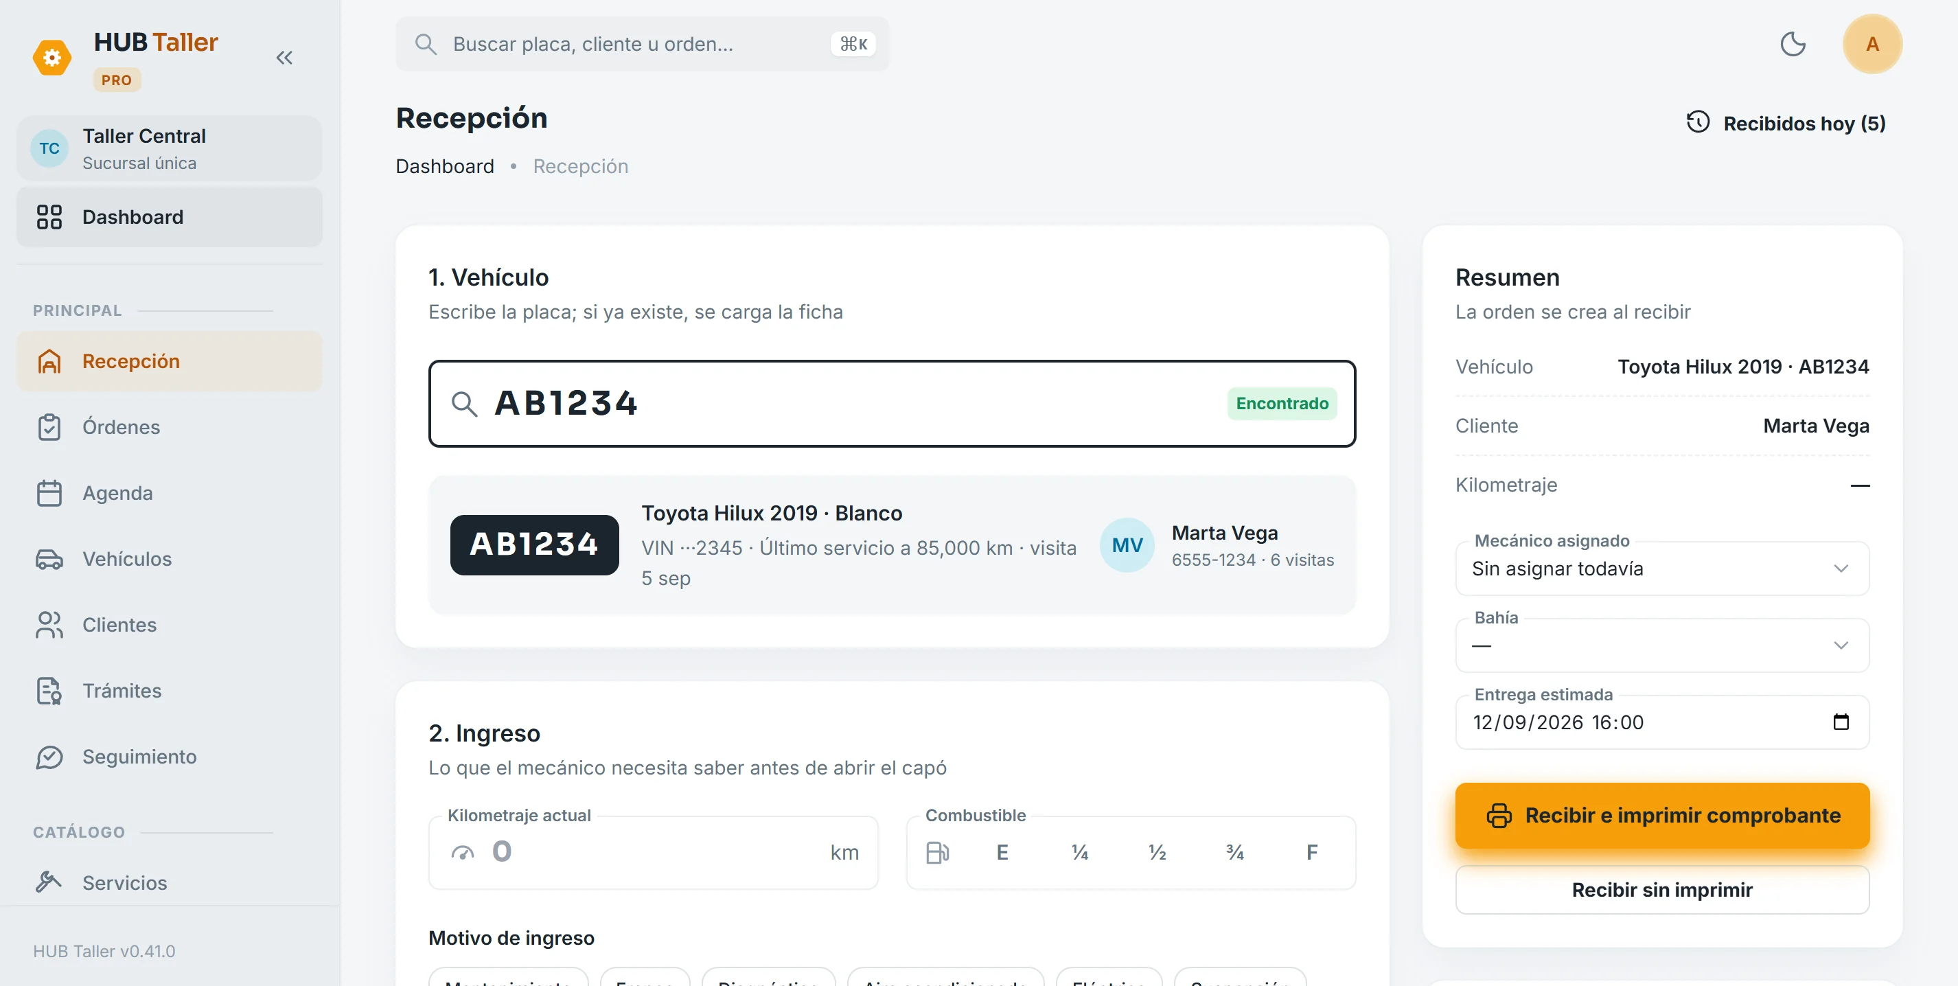This screenshot has height=986, width=1958.
Task: Click the Recibidos hoy history icon
Action: (1698, 122)
